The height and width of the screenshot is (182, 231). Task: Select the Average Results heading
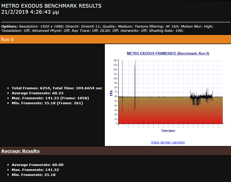(x=20, y=151)
